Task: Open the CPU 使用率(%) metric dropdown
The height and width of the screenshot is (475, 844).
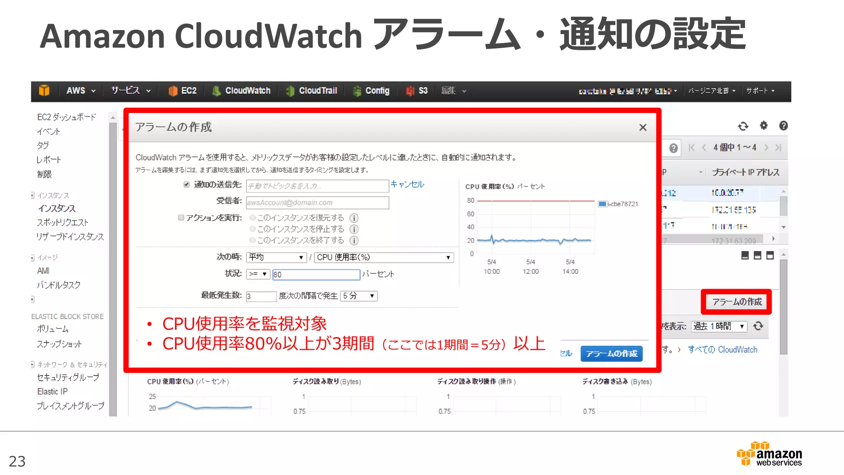Action: coord(384,257)
